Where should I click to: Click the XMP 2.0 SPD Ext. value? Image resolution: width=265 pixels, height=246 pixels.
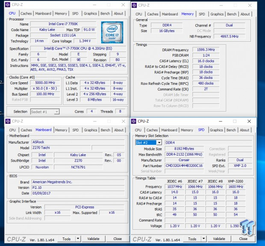[240, 165]
